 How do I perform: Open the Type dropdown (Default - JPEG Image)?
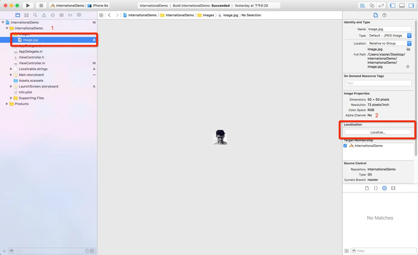(x=389, y=36)
